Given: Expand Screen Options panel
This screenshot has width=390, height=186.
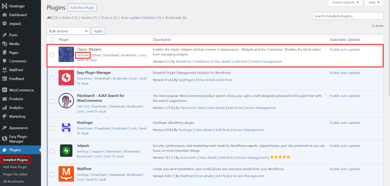Looking at the screenshot, I should (345, 3).
